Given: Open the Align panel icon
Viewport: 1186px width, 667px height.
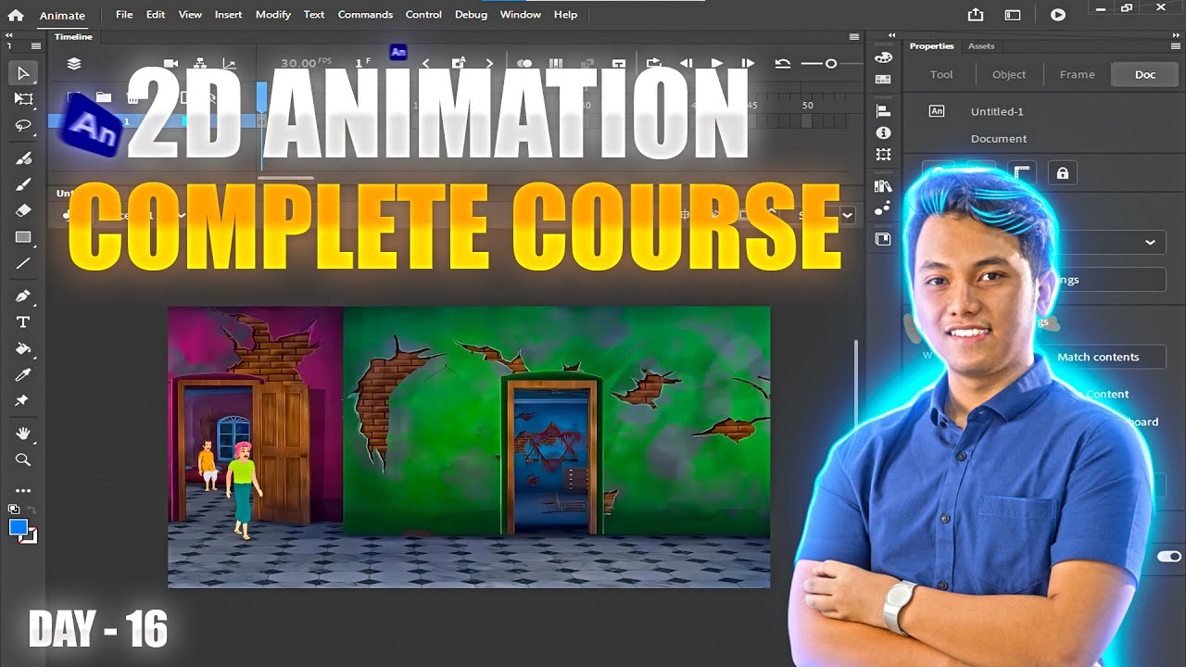Looking at the screenshot, I should [x=883, y=111].
